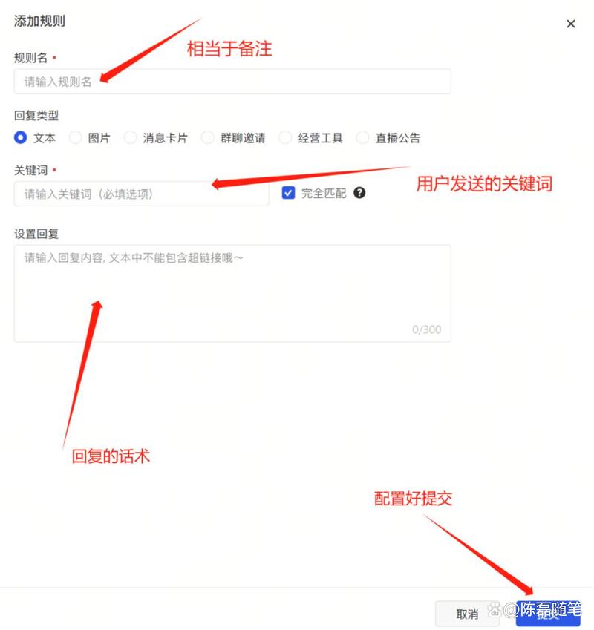
Task: Click the 添加规则 dialog title
Action: (x=39, y=21)
